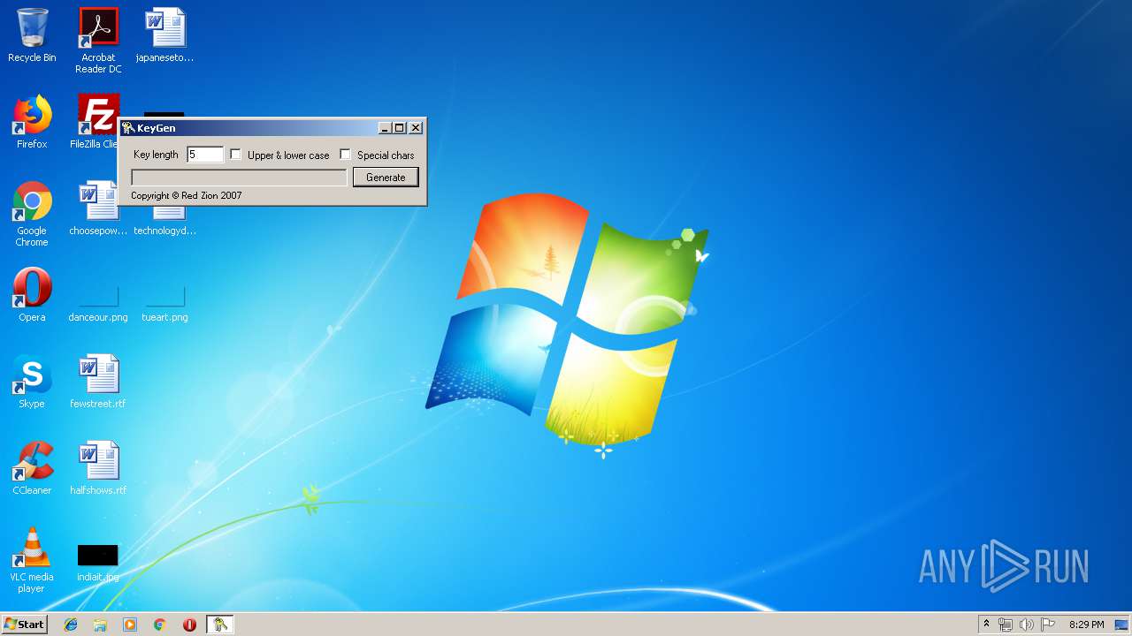This screenshot has width=1132, height=636.
Task: Open the japaneseto... Word document icon
Action: [x=164, y=35]
